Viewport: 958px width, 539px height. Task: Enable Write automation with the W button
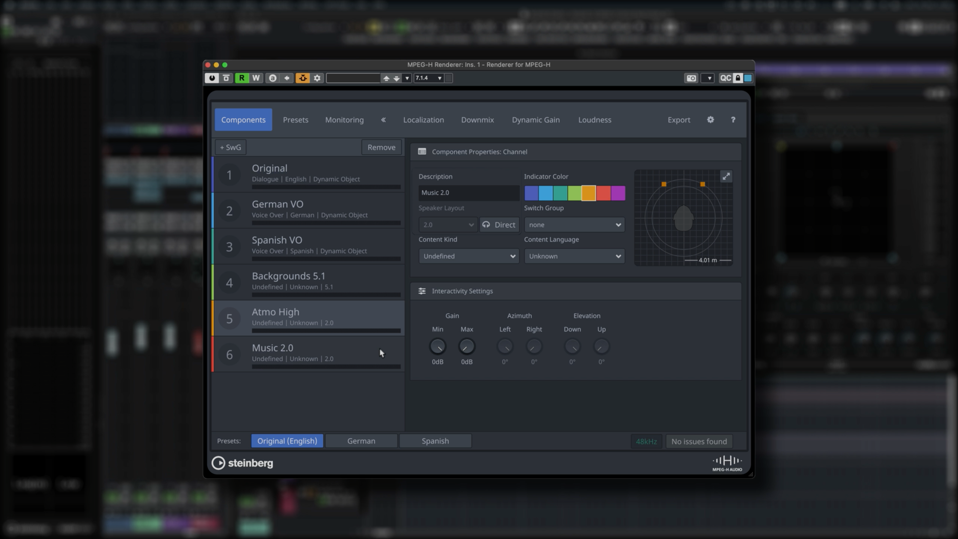point(256,78)
